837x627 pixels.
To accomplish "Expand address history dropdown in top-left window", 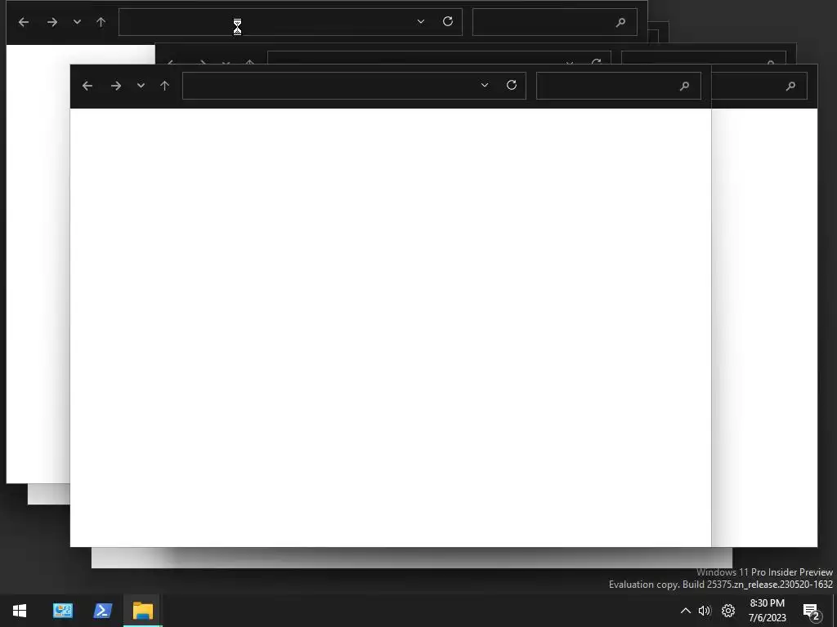I will 421,21.
